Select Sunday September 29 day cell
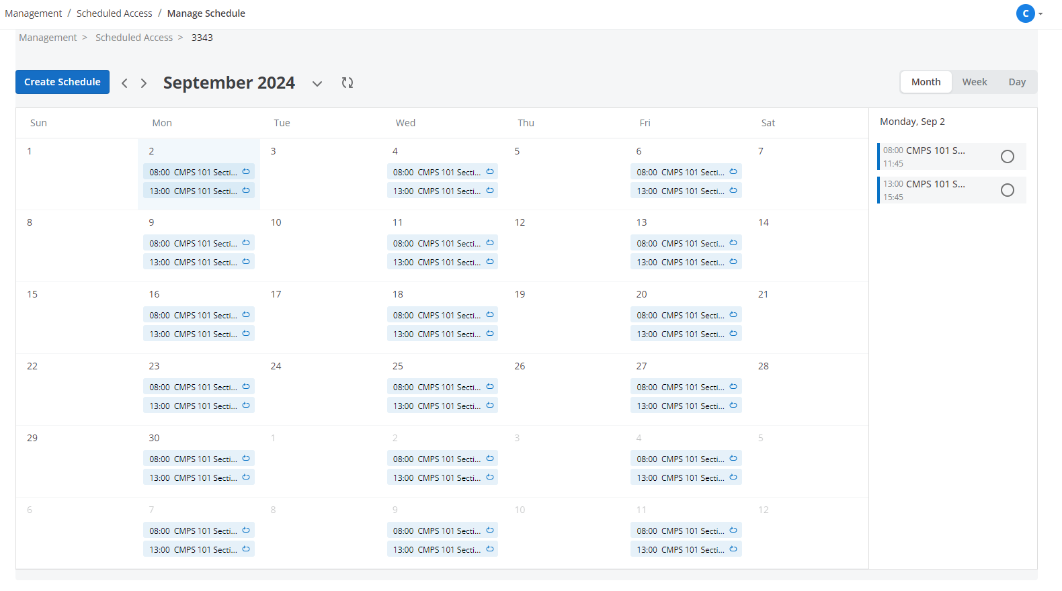 coord(77,461)
